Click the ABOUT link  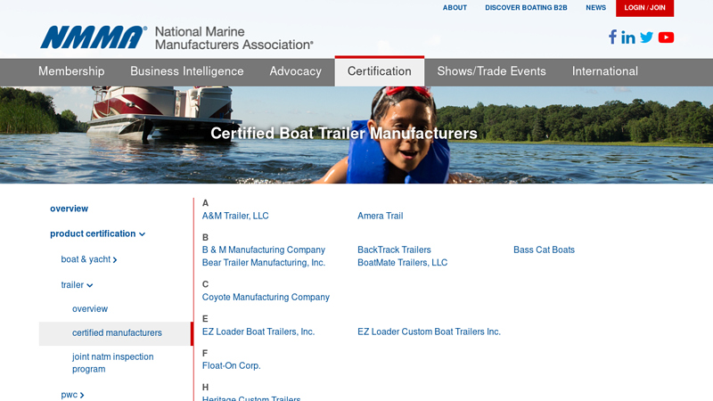455,8
